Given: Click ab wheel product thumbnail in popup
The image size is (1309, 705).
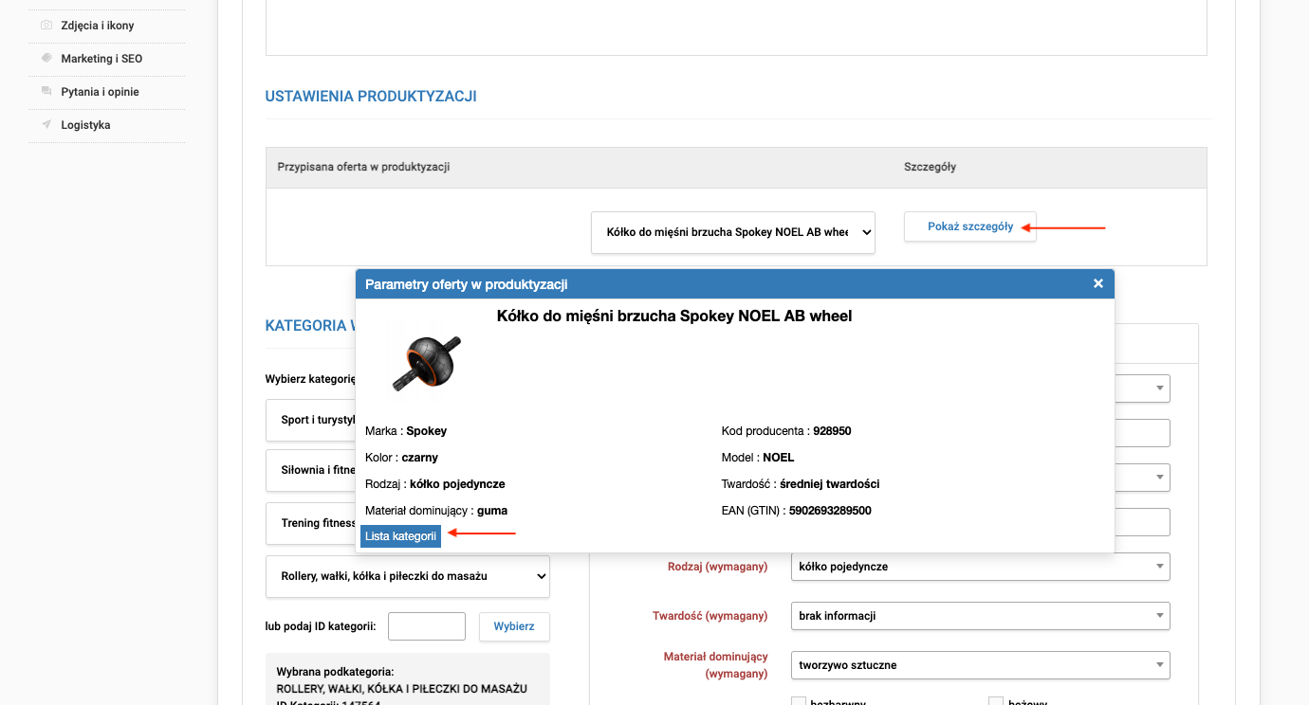Looking at the screenshot, I should [x=427, y=362].
